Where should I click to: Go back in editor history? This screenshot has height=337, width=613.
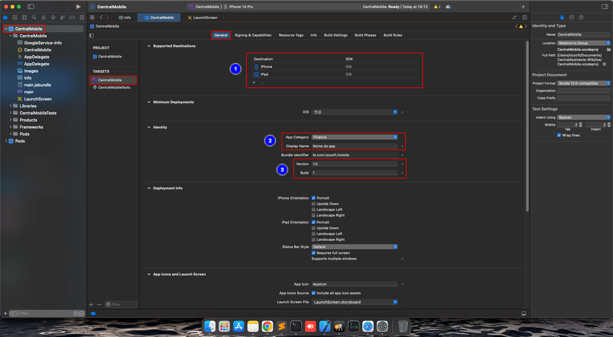[101, 18]
